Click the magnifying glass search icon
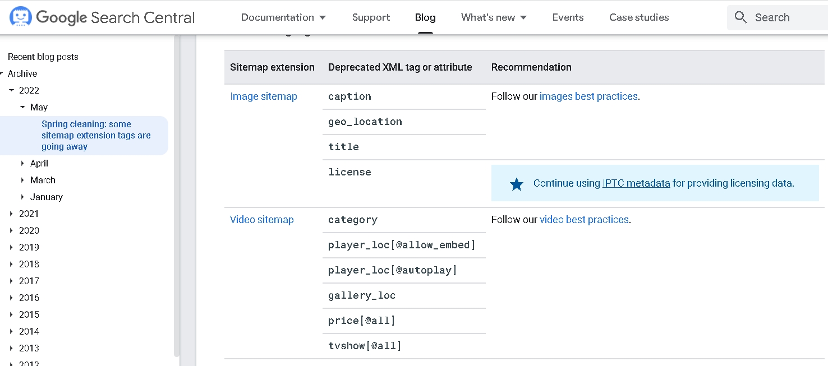 (740, 17)
